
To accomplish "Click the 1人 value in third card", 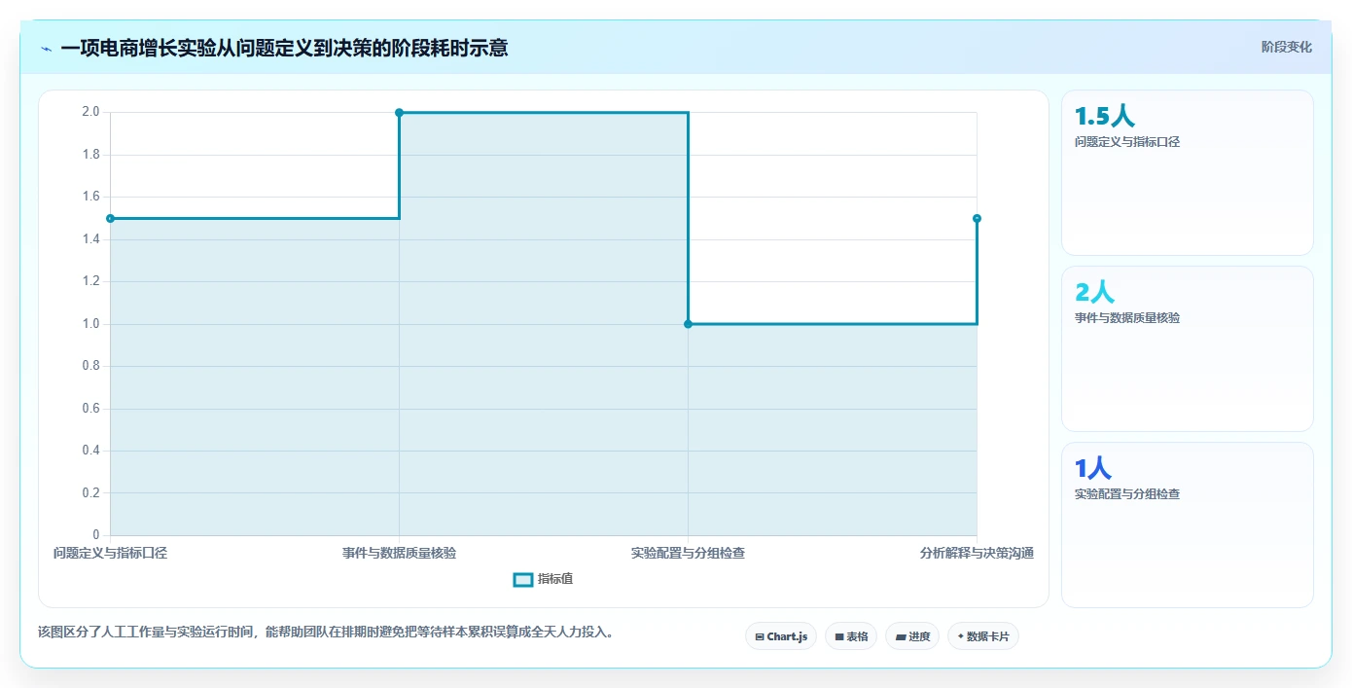I will 1093,468.
